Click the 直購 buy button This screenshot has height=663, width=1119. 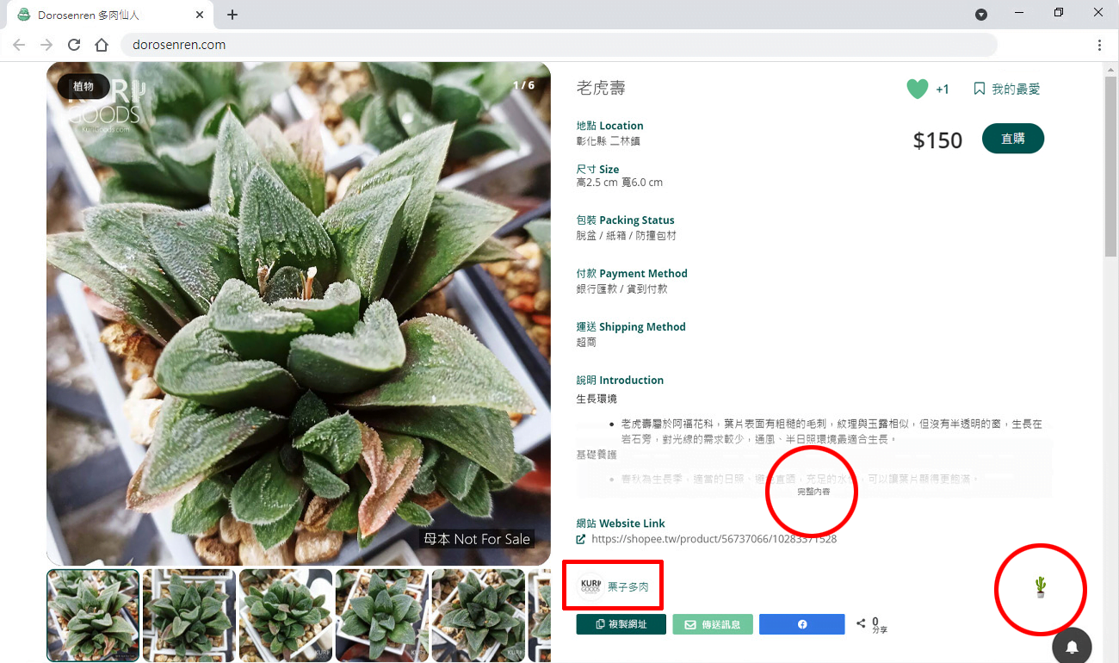1013,138
